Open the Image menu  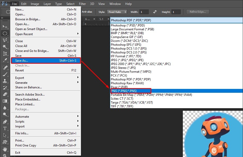point(35,4)
